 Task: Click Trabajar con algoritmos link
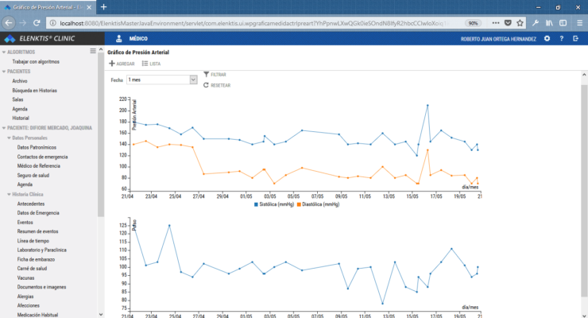click(x=36, y=61)
